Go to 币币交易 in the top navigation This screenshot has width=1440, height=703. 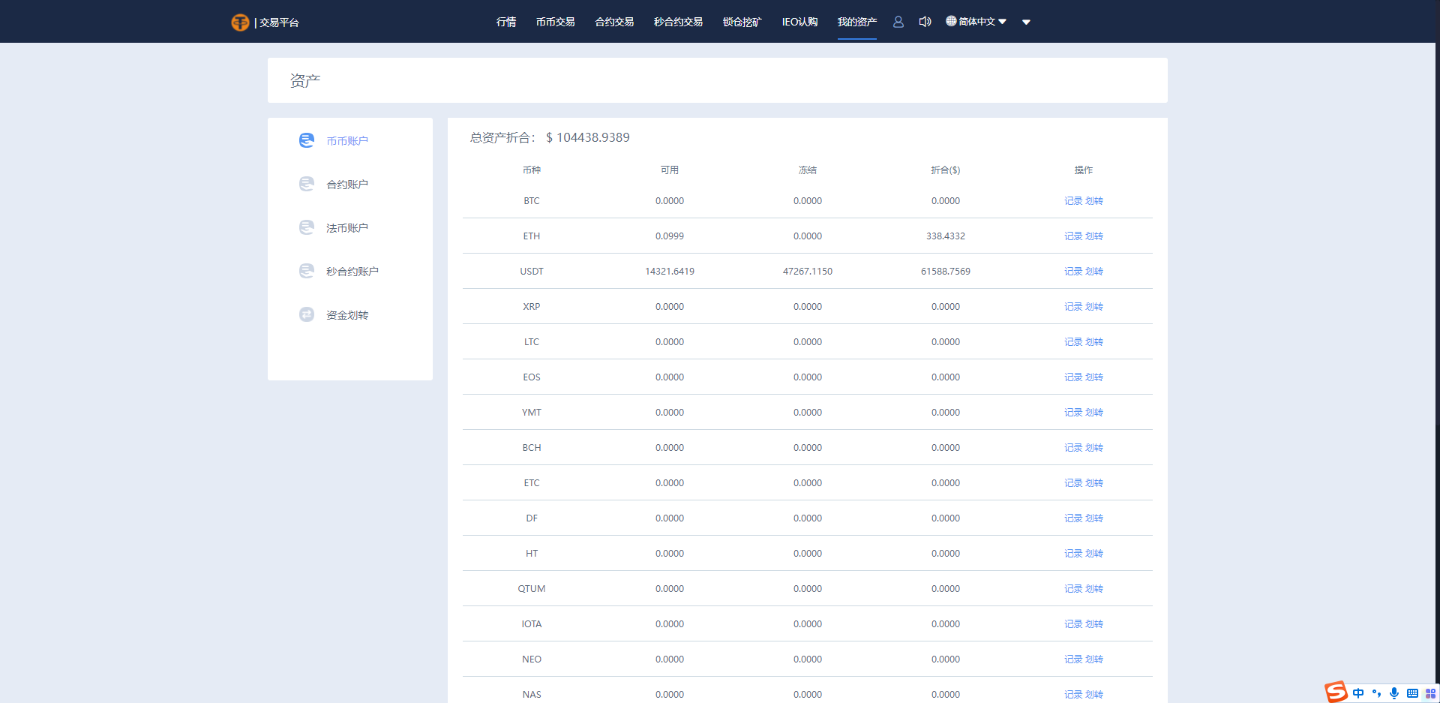[x=555, y=22]
